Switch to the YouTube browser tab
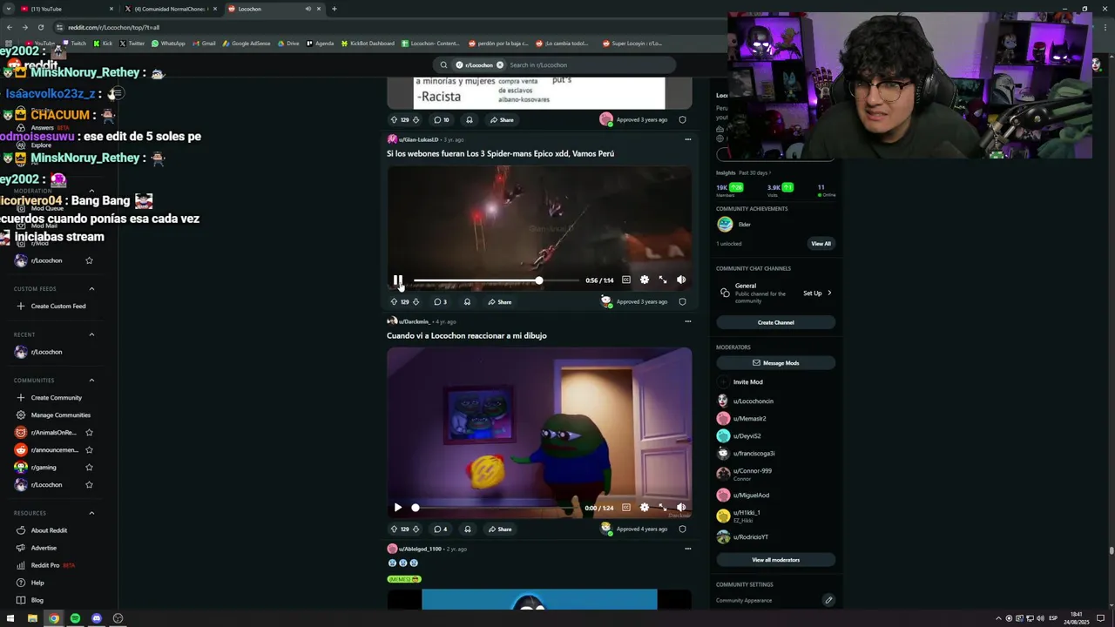Image resolution: width=1115 pixels, height=627 pixels. (x=65, y=9)
